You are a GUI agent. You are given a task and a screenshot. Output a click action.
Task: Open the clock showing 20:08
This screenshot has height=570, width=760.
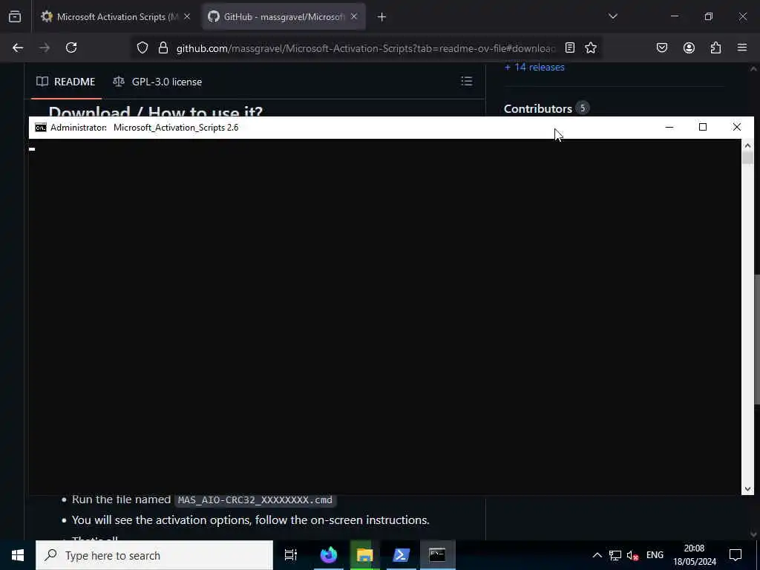point(695,555)
